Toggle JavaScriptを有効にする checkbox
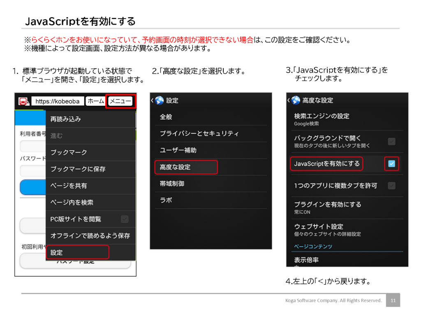Image resolution: width=421 pixels, height=315 pixels. [391, 164]
